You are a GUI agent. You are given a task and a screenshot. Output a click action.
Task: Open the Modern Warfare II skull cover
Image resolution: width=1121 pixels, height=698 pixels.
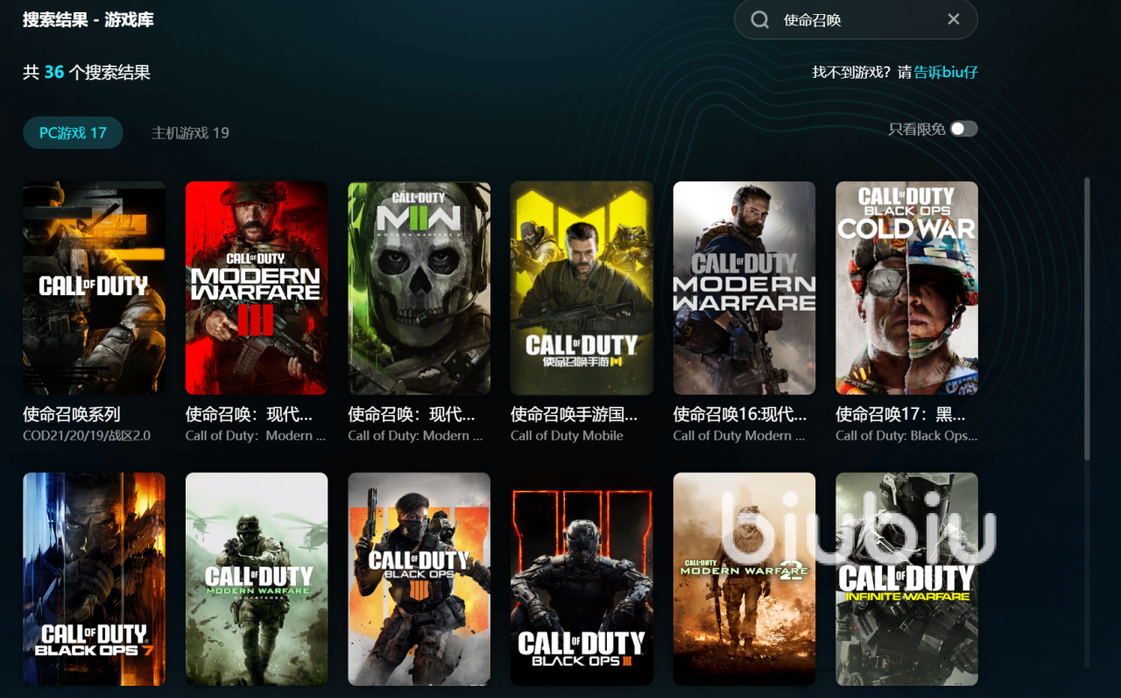point(419,287)
